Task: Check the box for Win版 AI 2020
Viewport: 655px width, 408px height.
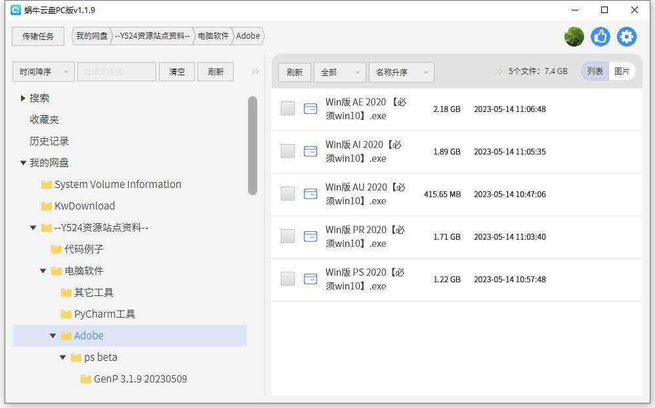Action: [288, 151]
